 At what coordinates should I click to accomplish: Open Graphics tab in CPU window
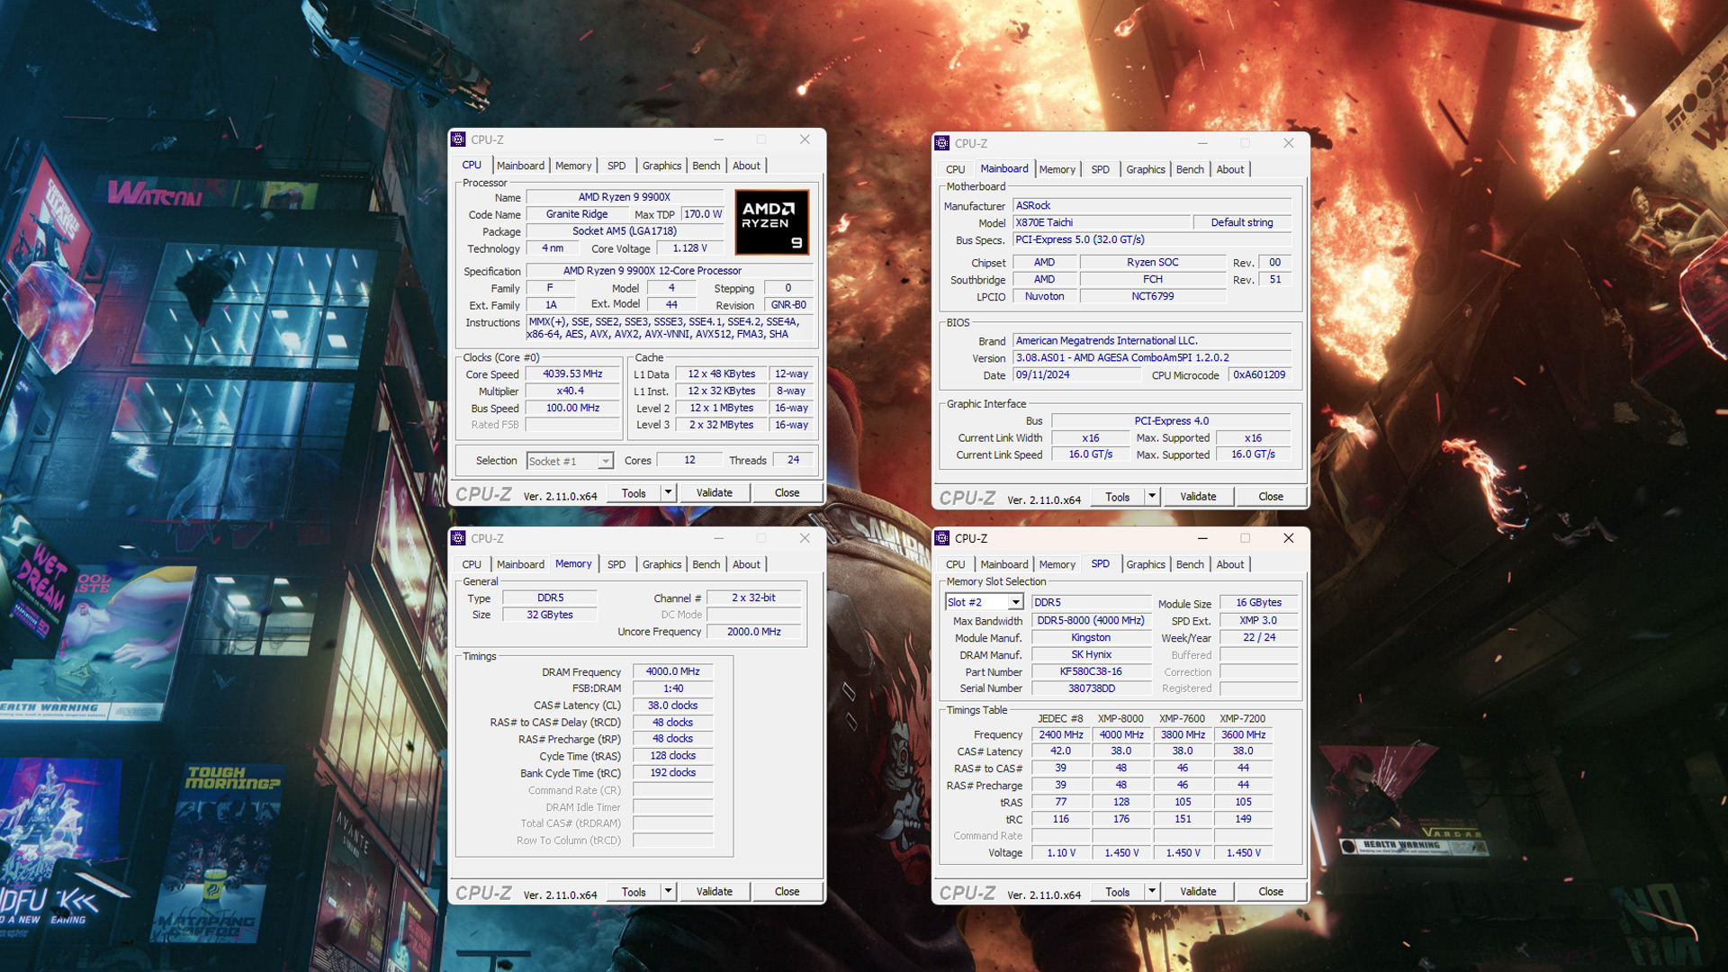tap(661, 166)
